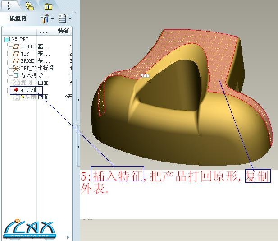Image resolution: width=278 pixels, height=241 pixels.
Task: Select the PRT_CS coordinate system icon
Action: (16, 69)
